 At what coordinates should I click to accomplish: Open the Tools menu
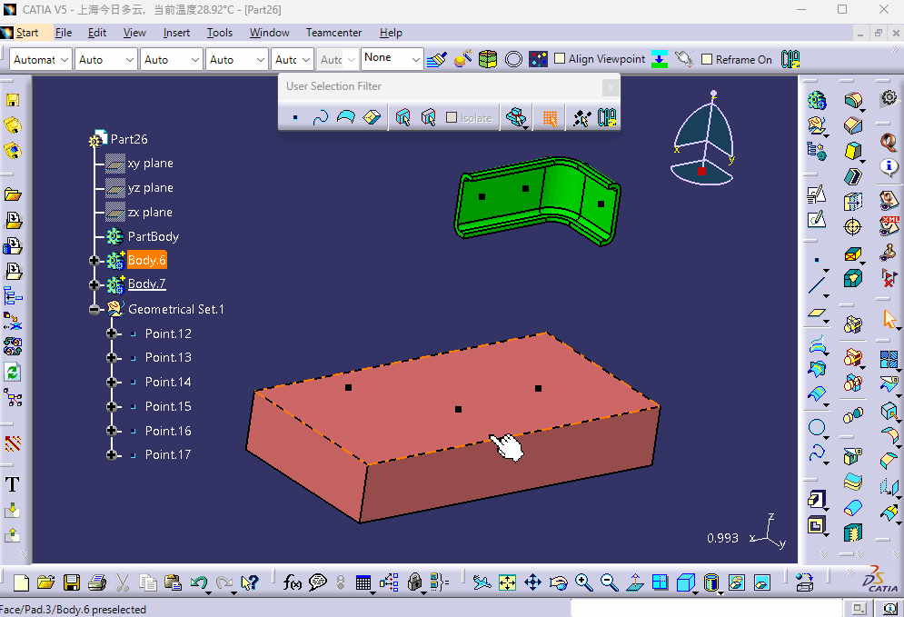click(x=220, y=33)
